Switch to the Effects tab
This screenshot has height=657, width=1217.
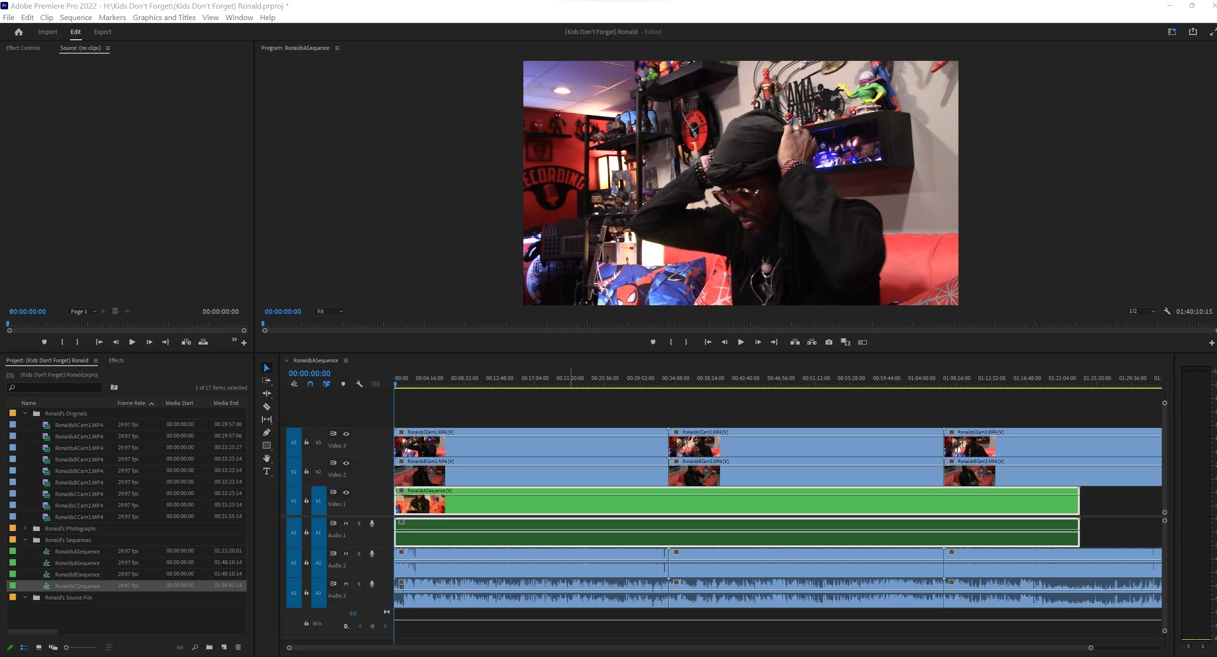116,360
